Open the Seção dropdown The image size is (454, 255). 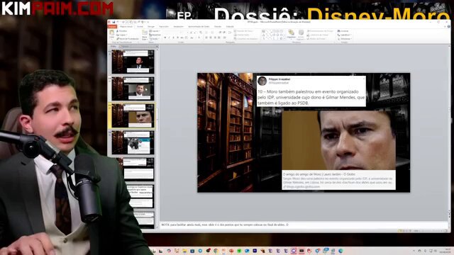click(x=155, y=39)
